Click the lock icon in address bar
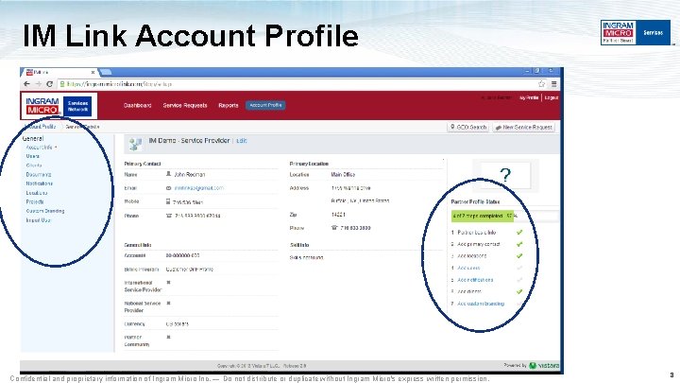Image resolution: width=680 pixels, height=383 pixels. [x=62, y=84]
